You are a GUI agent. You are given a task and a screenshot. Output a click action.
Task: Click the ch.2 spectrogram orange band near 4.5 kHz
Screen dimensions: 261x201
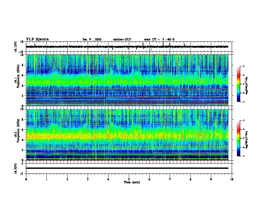(127, 136)
